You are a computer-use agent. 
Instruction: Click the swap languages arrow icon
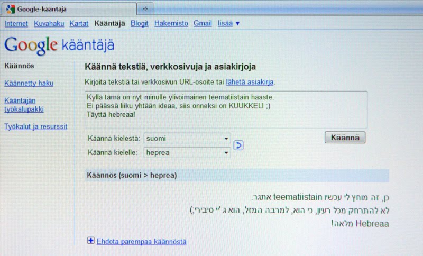point(238,145)
